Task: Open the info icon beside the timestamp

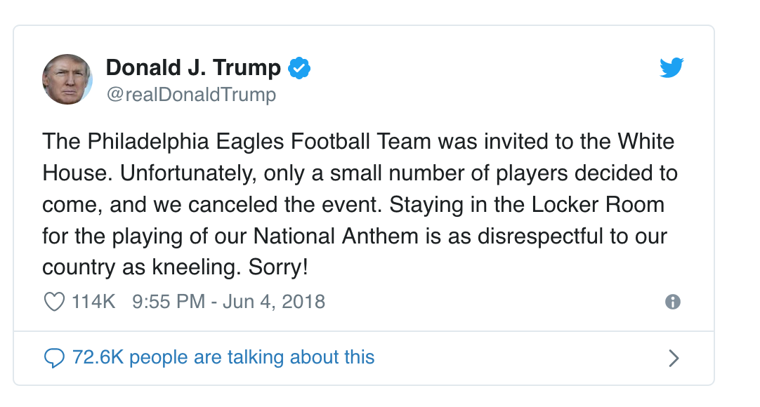Action: click(x=673, y=302)
